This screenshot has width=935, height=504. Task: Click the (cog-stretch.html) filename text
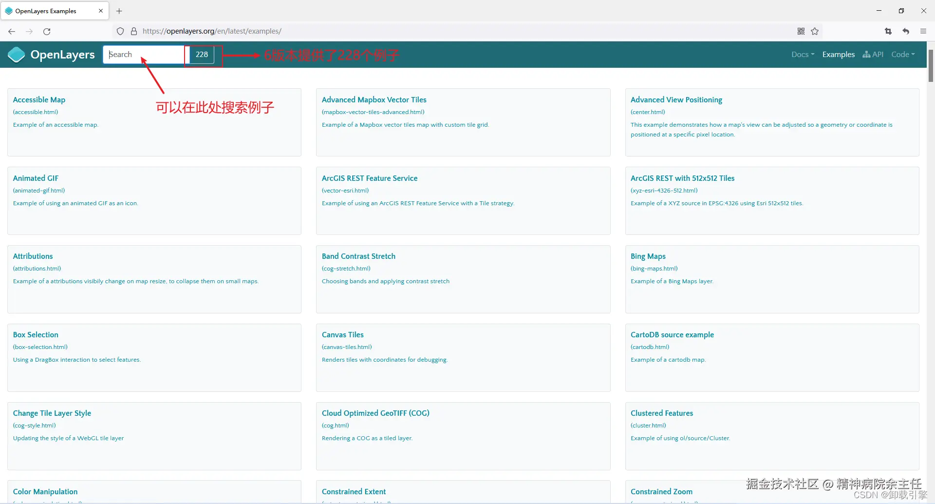pos(346,269)
